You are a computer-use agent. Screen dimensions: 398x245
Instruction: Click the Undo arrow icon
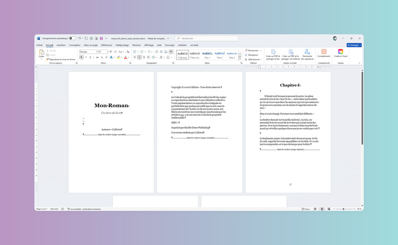pyautogui.click(x=80, y=39)
